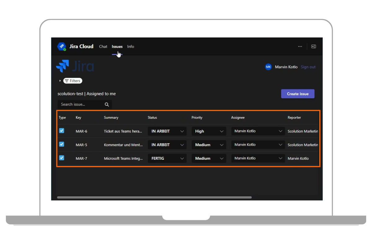
Task: Open the Info tab
Action: [130, 47]
